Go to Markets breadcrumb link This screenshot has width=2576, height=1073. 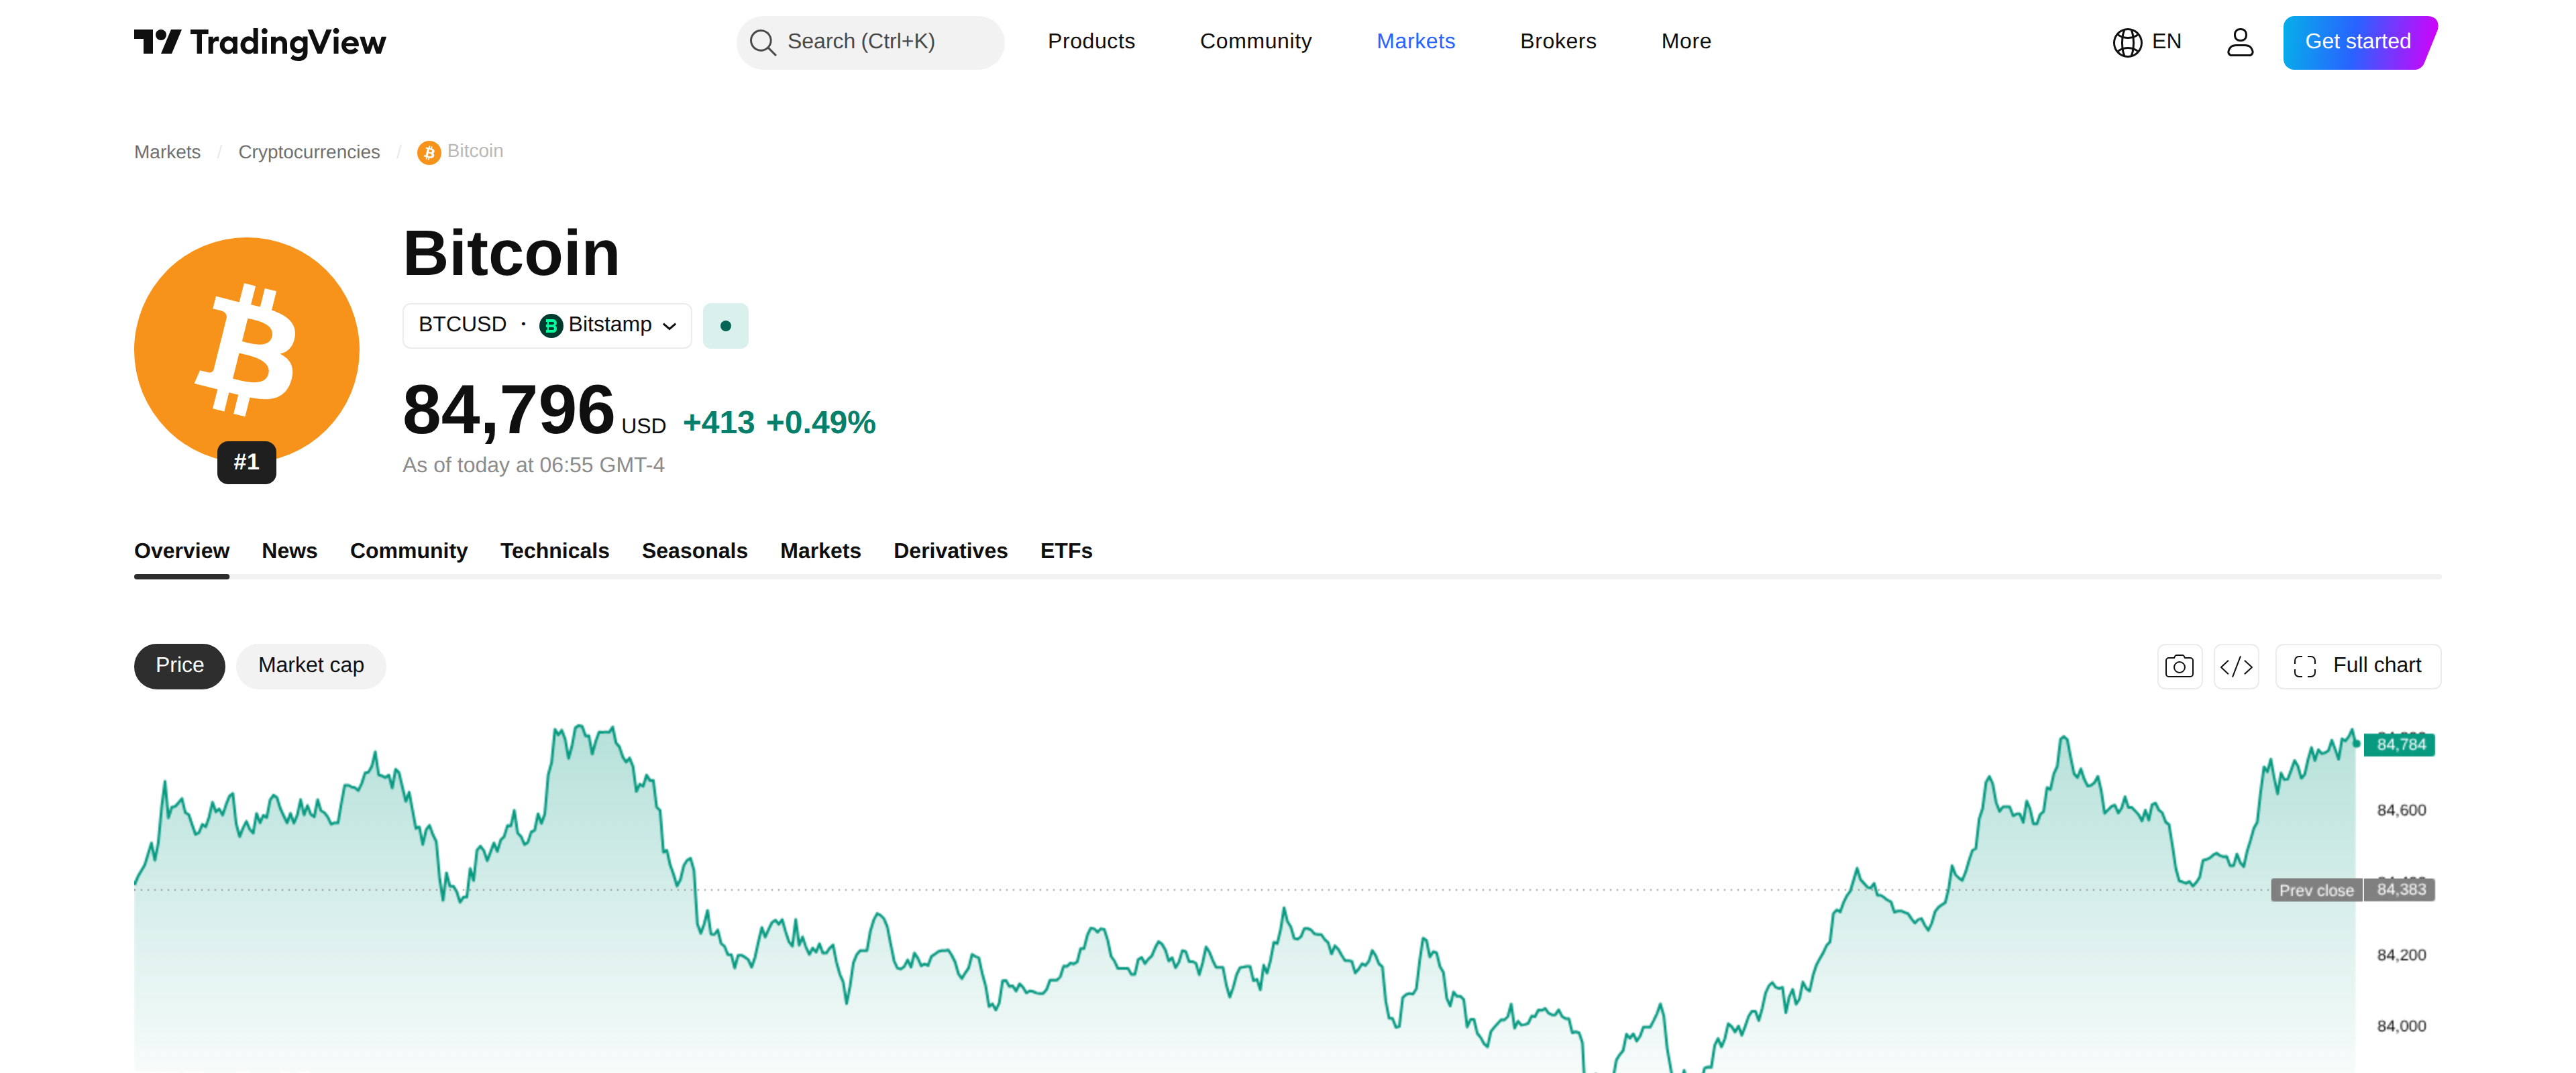[x=167, y=152]
